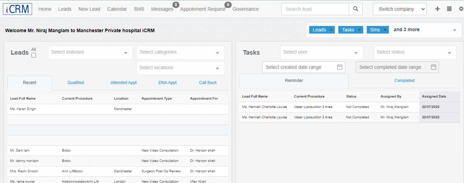Click the and 3 more text
This screenshot has height=183, width=464.
click(x=407, y=30)
